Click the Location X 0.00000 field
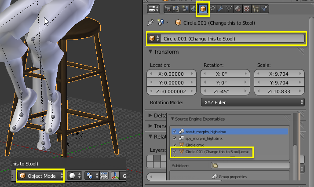Viewport: 314px width, 187px height. point(171,74)
